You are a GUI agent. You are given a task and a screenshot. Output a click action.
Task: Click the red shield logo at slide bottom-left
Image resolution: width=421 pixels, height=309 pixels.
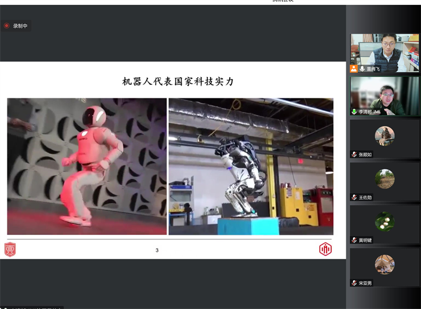[x=10, y=249]
